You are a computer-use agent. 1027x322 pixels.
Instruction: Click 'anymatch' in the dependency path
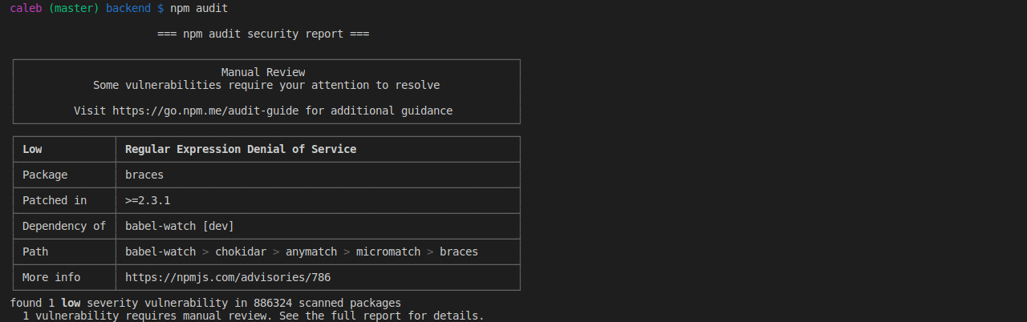[x=311, y=252]
